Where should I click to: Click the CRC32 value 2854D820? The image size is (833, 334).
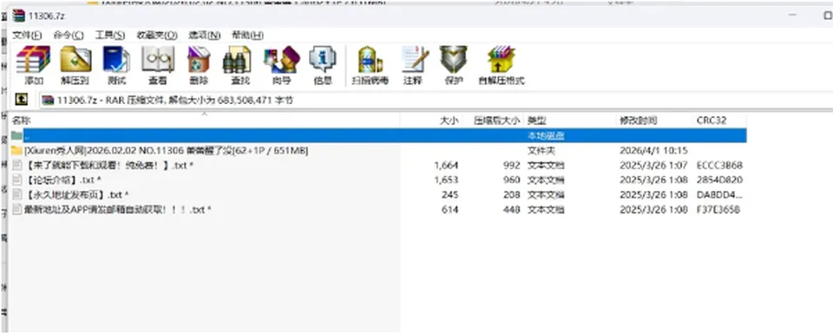719,180
